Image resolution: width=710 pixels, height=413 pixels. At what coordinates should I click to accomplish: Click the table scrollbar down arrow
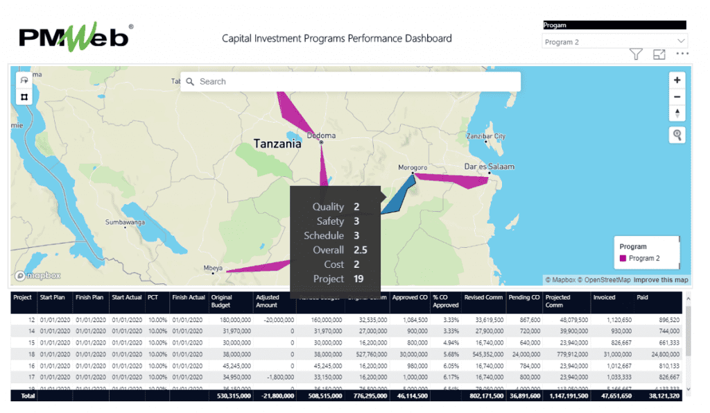coord(689,389)
